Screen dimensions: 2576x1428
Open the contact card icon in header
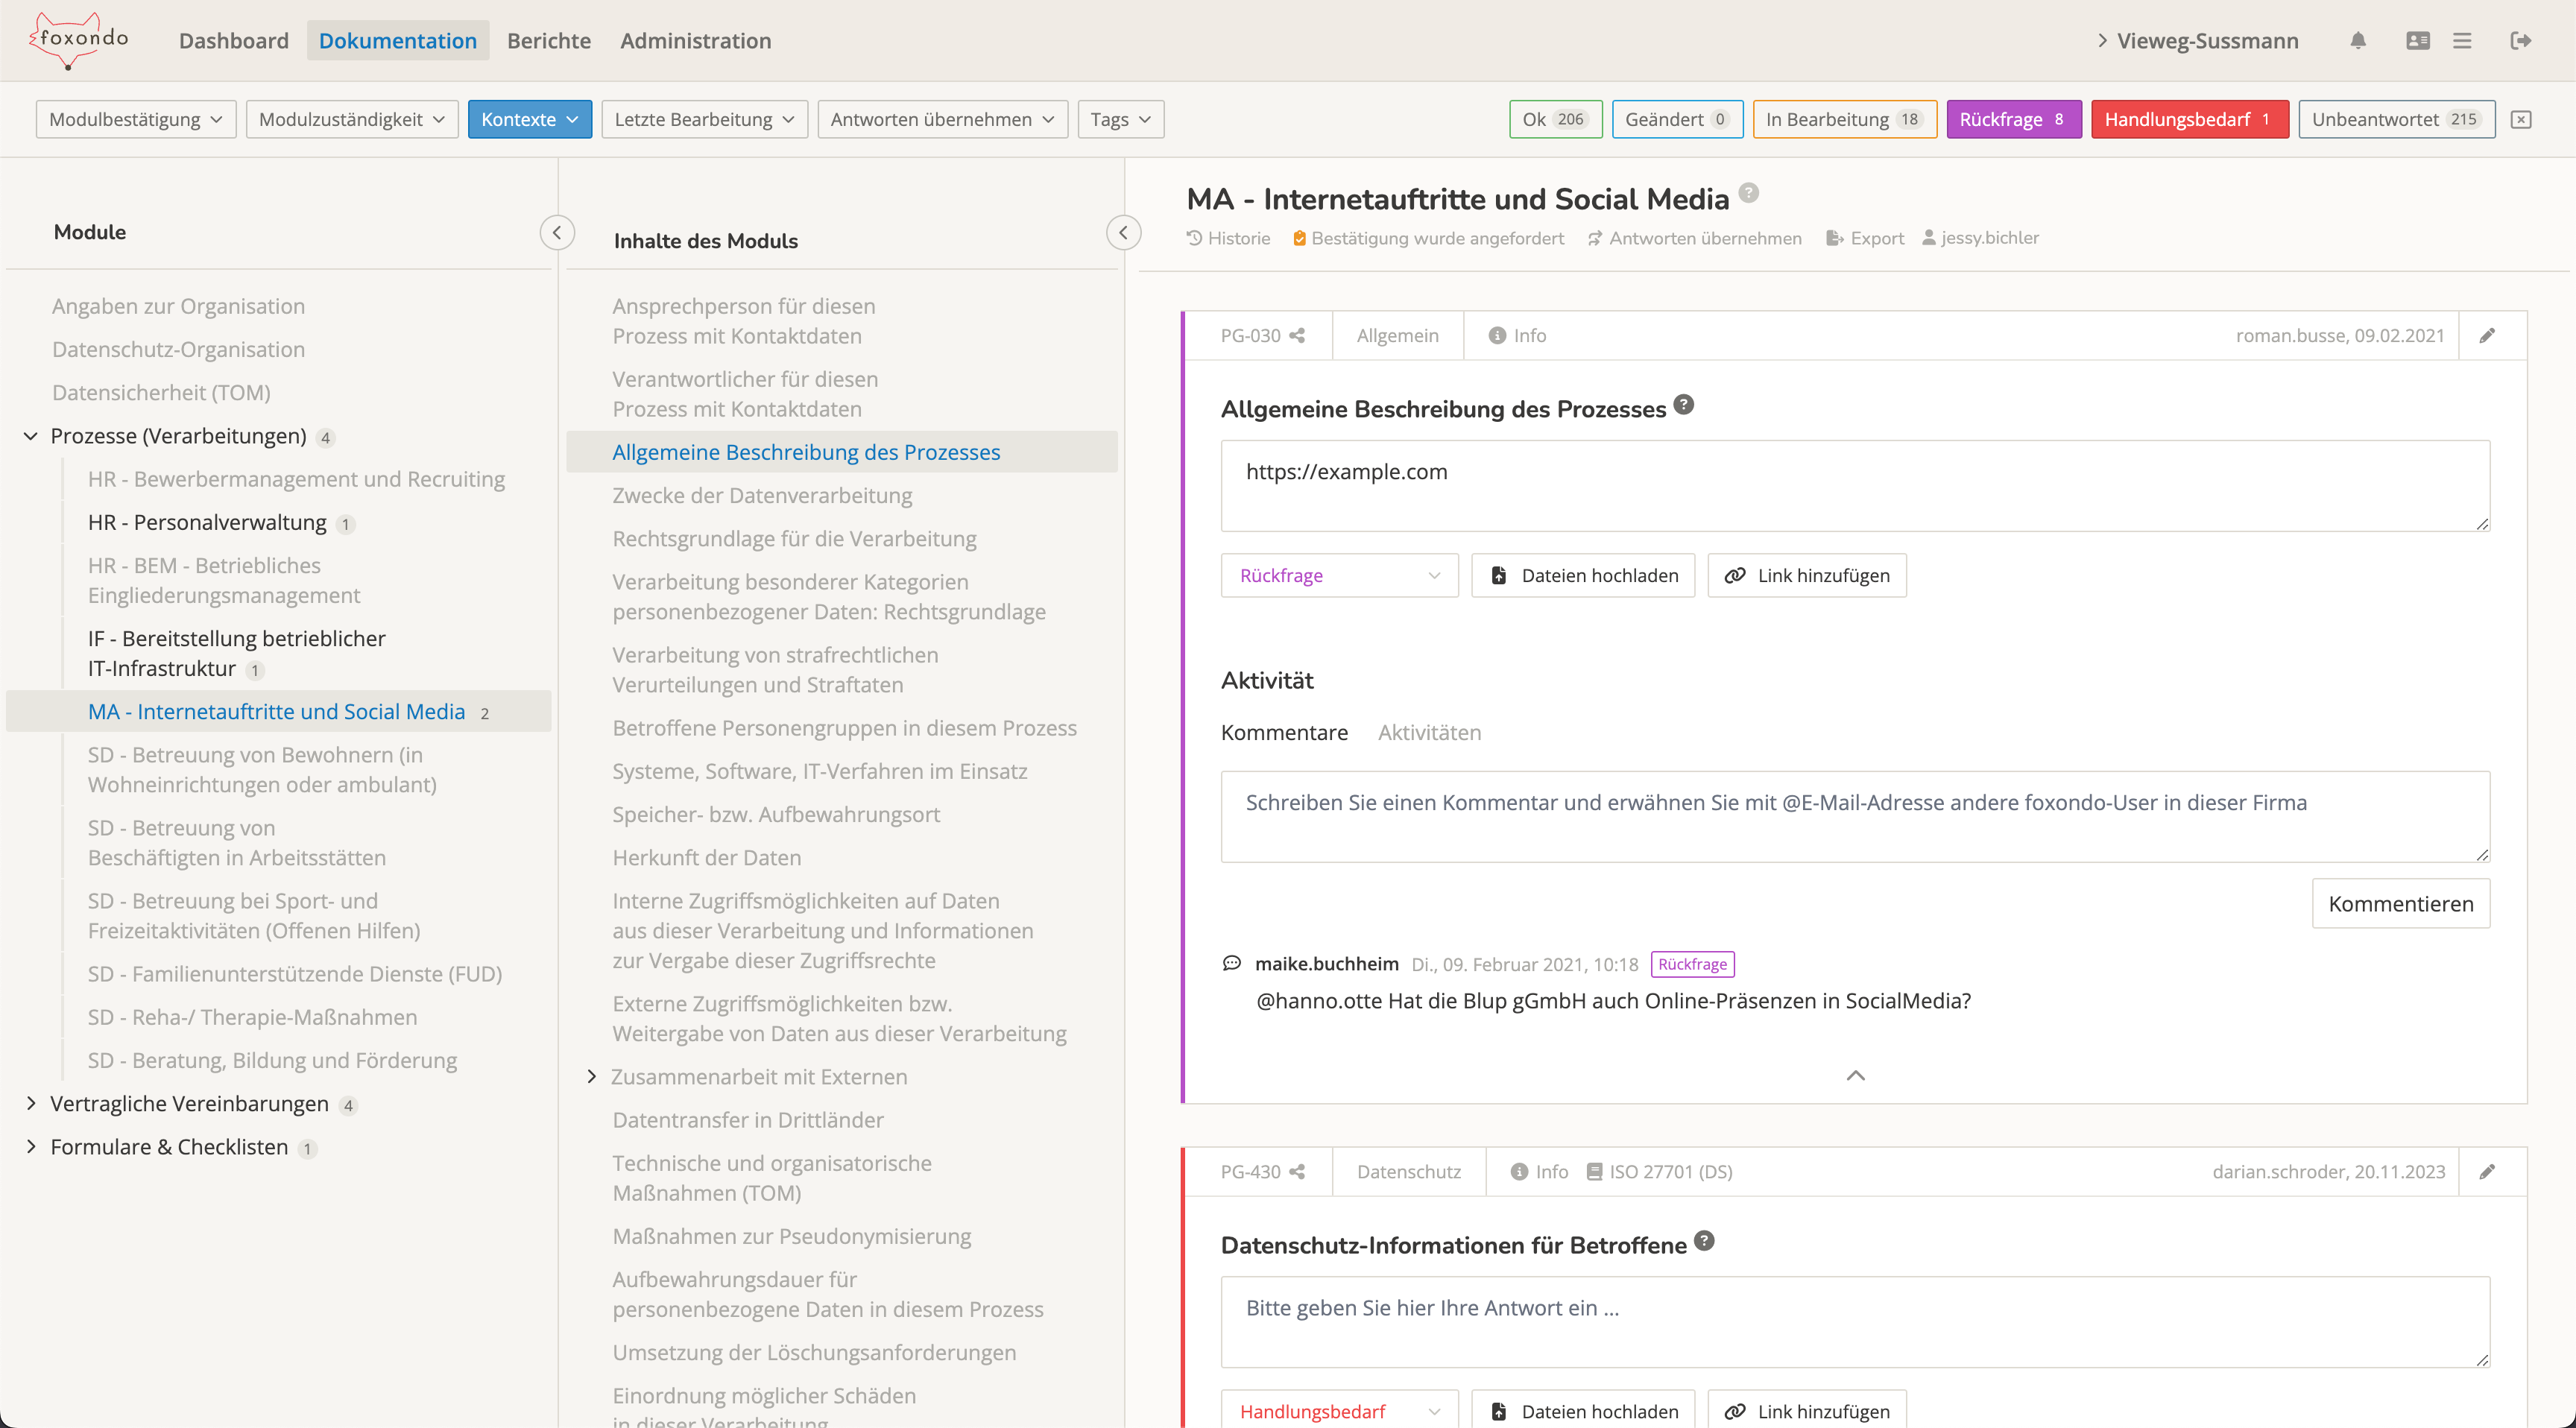click(x=2417, y=41)
